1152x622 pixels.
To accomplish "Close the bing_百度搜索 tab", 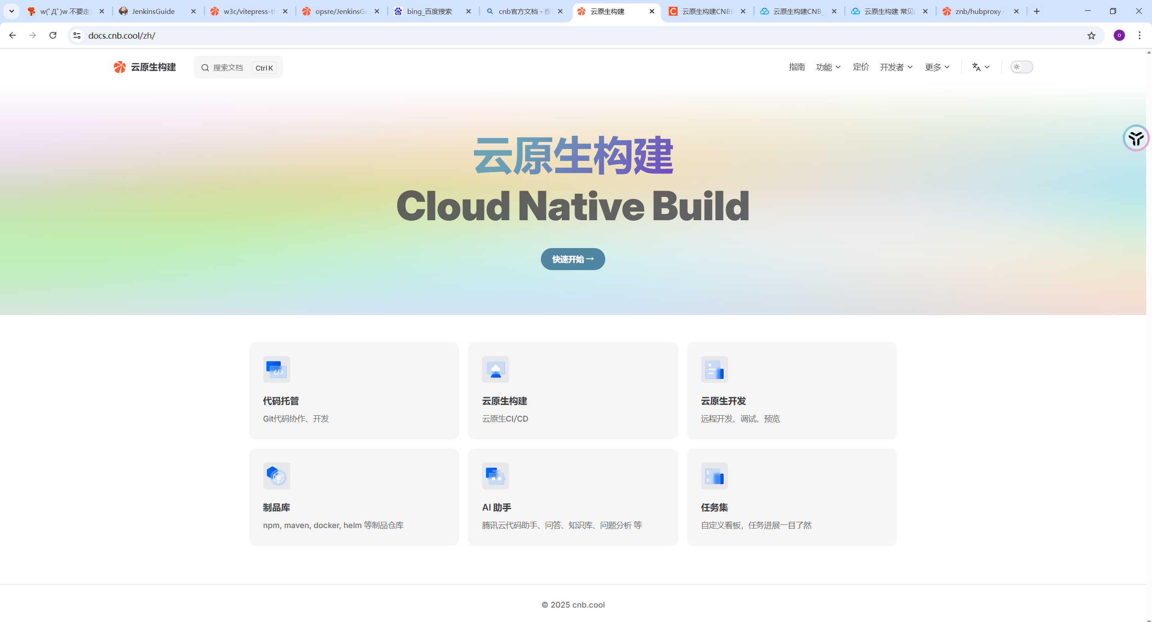I will 468,11.
